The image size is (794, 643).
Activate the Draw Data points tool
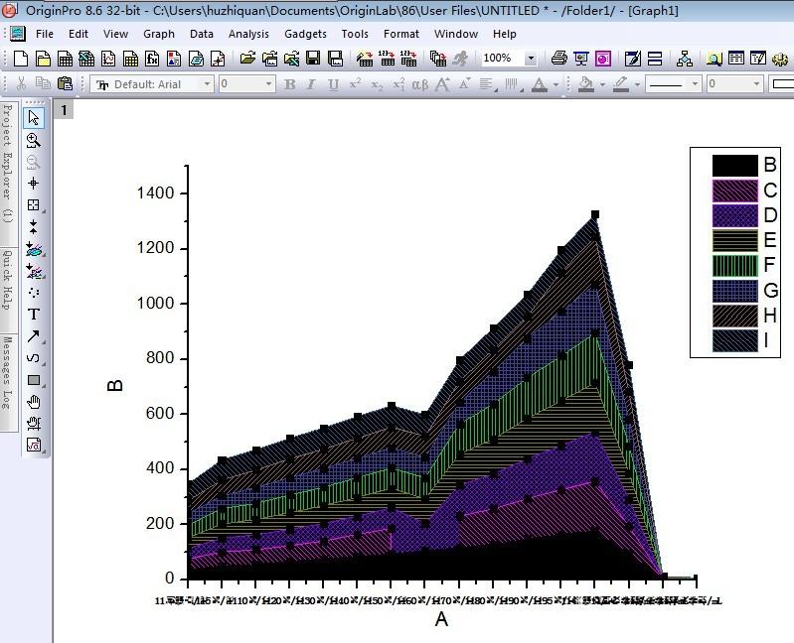34,292
